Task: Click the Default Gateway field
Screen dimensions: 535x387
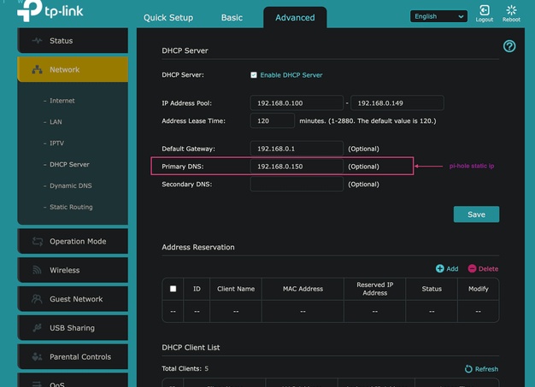Action: [297, 149]
